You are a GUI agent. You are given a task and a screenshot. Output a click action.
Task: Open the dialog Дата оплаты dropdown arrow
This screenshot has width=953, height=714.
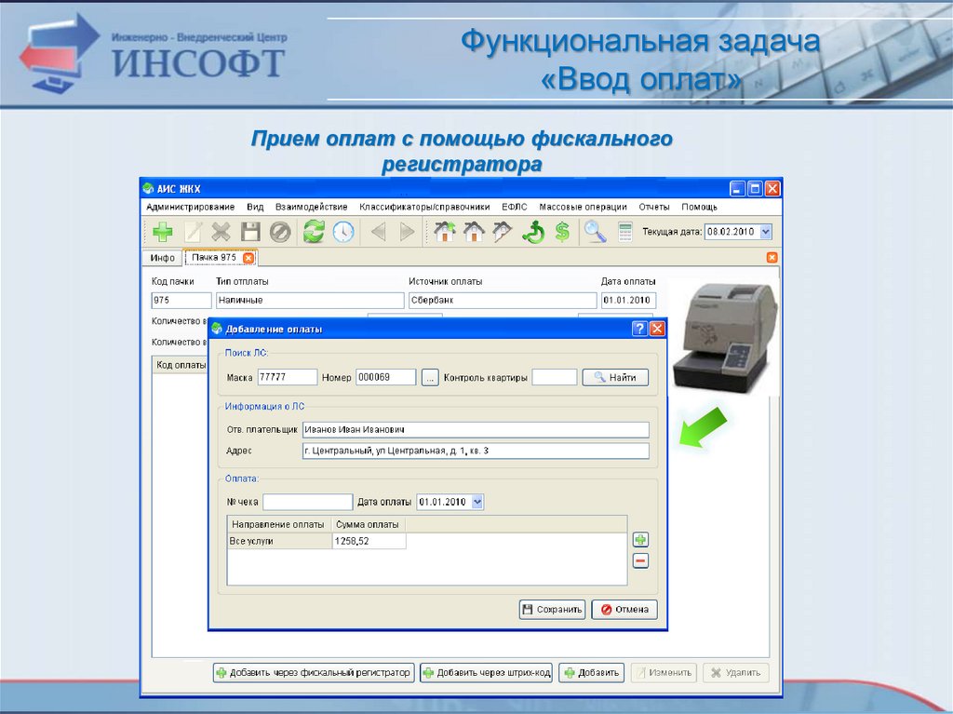coord(477,502)
